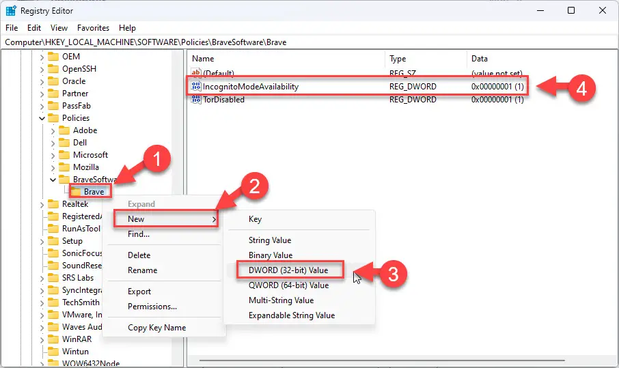Click the Registry Editor app icon in title bar
The height and width of the screenshot is (368, 619).
pyautogui.click(x=11, y=11)
